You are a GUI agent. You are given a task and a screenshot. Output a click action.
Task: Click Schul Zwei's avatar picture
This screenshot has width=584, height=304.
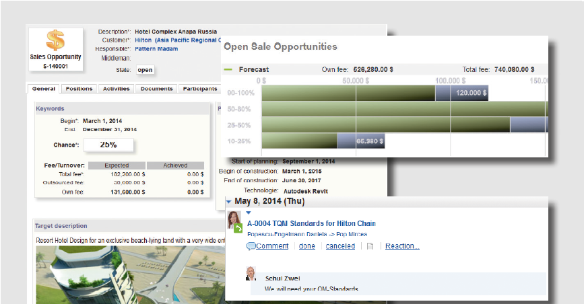tap(251, 274)
